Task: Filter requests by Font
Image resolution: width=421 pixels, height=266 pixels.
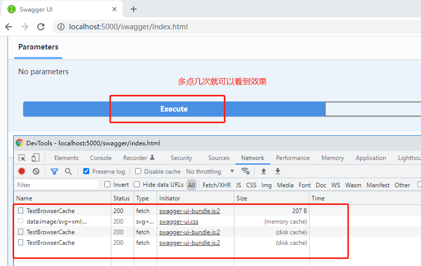Action: [305, 185]
